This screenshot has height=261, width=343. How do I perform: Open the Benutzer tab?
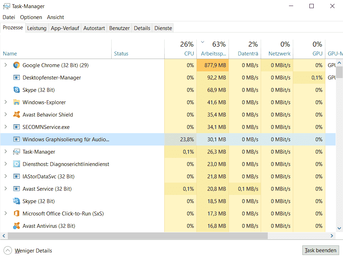119,28
